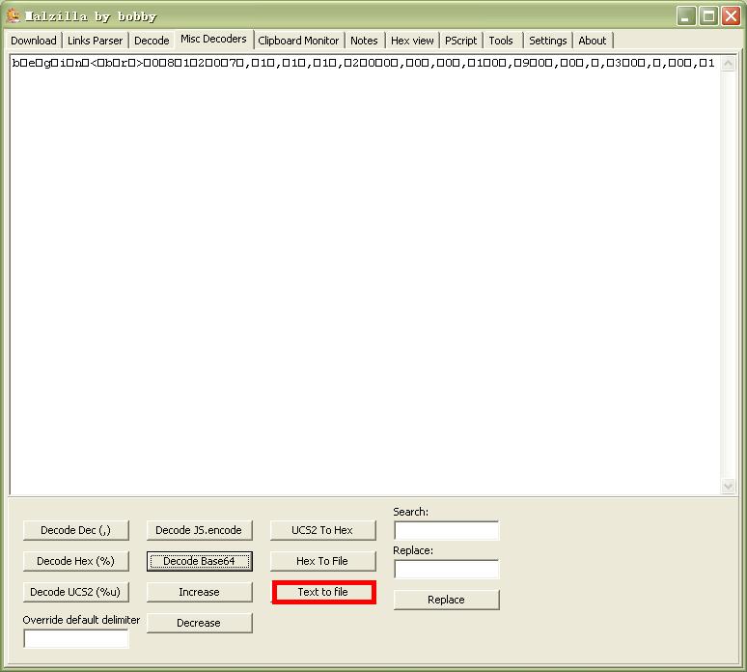Open the PScript tab

[460, 41]
